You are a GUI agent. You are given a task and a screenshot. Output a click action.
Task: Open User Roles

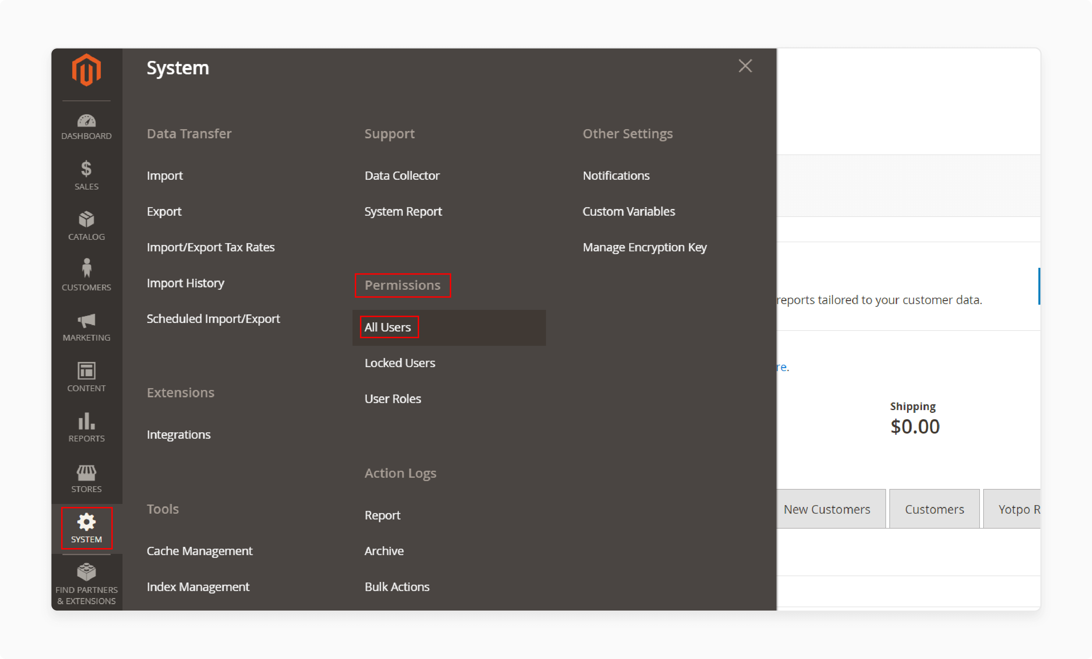pos(393,399)
